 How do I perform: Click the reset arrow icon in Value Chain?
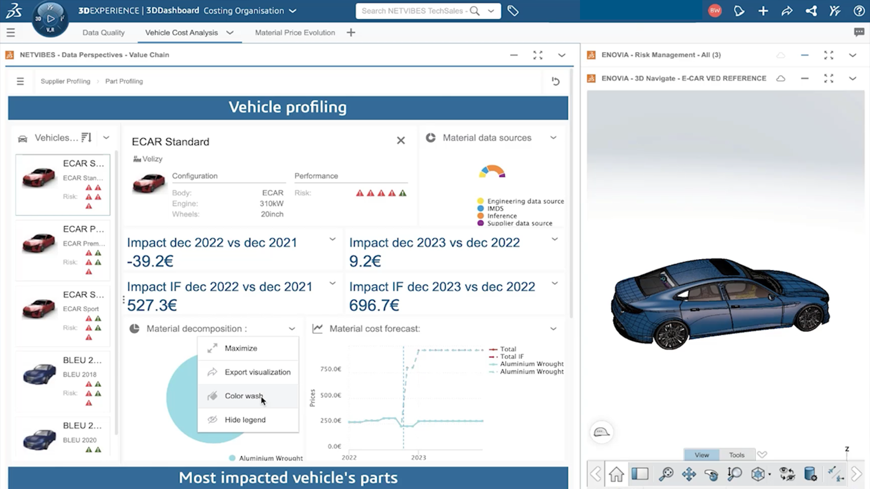[556, 81]
